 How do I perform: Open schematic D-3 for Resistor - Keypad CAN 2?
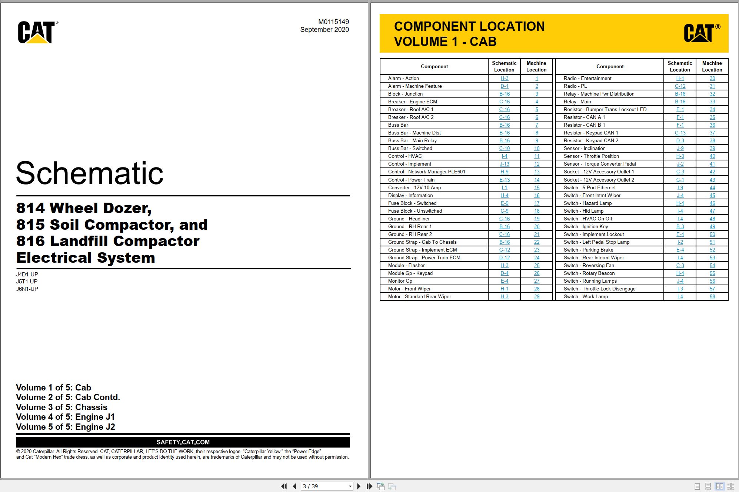pyautogui.click(x=680, y=140)
